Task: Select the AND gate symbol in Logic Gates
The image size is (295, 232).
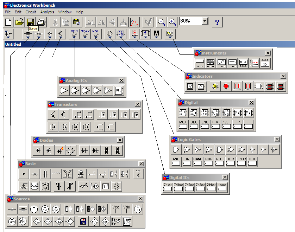Action: [176, 150]
